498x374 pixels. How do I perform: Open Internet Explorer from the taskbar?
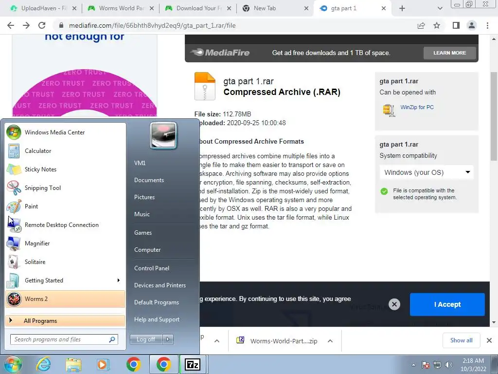43,364
